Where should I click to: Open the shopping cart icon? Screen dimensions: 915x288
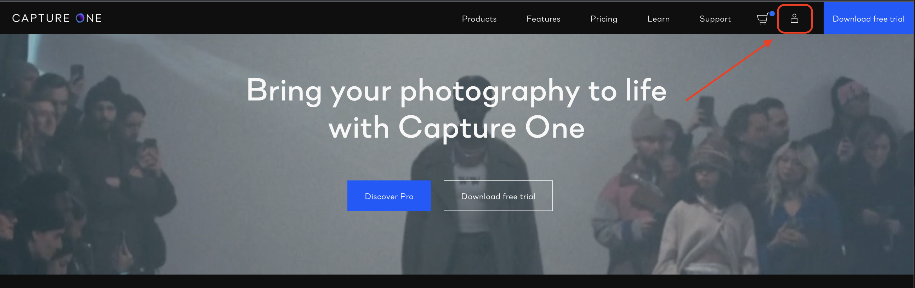(x=763, y=18)
